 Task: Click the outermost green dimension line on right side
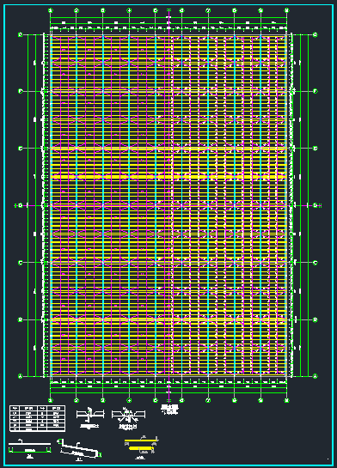pyautogui.click(x=308, y=205)
